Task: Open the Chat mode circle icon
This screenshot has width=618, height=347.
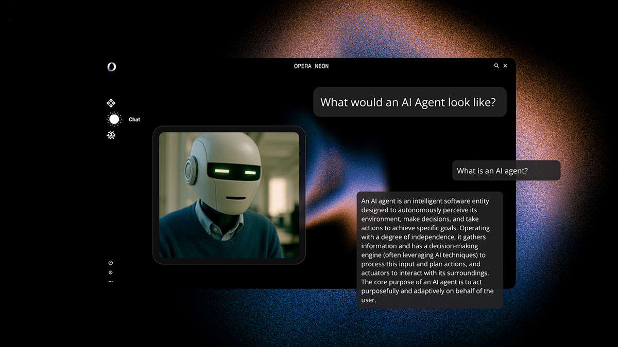Action: point(114,119)
